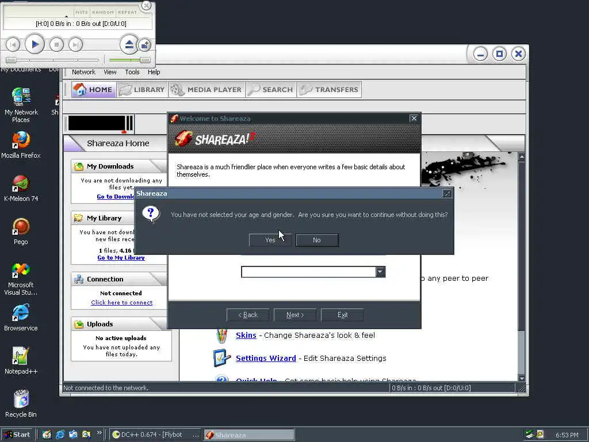Click the search folder quick launch icon
This screenshot has width=589, height=442.
click(86, 435)
